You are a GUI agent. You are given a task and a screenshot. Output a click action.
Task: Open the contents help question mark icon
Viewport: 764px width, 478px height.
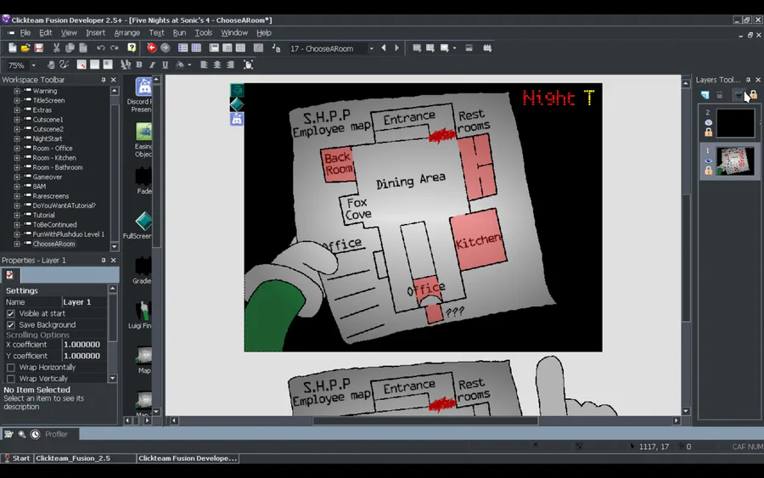click(x=132, y=48)
